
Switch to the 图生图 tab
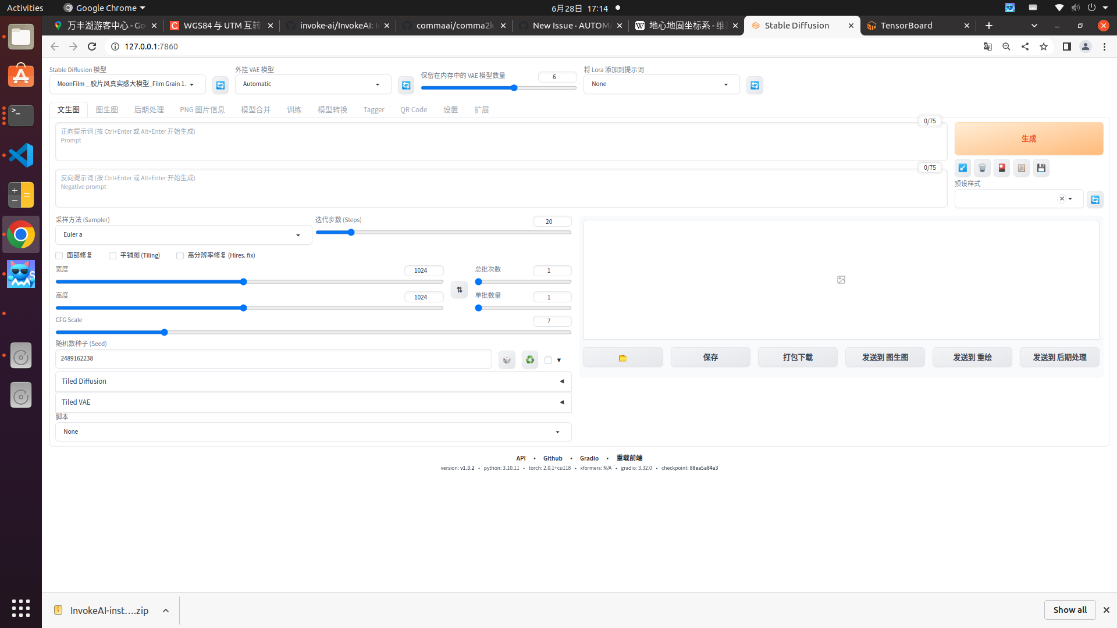[x=107, y=109]
